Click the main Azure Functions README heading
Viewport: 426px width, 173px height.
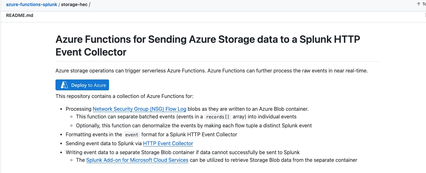[208, 46]
